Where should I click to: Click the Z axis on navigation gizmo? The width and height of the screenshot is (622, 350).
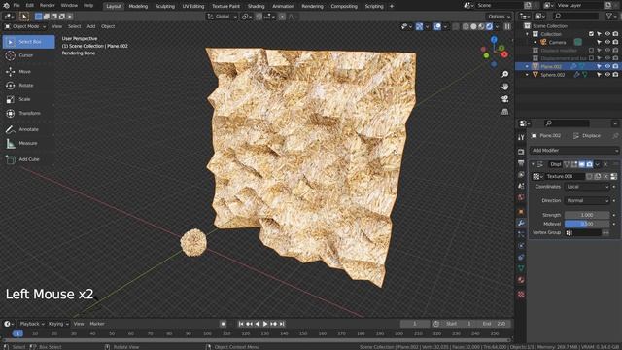click(x=494, y=39)
